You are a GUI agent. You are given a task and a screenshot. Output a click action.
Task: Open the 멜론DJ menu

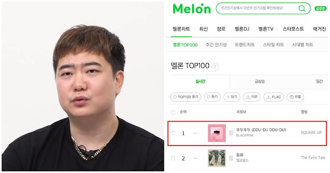(x=242, y=29)
